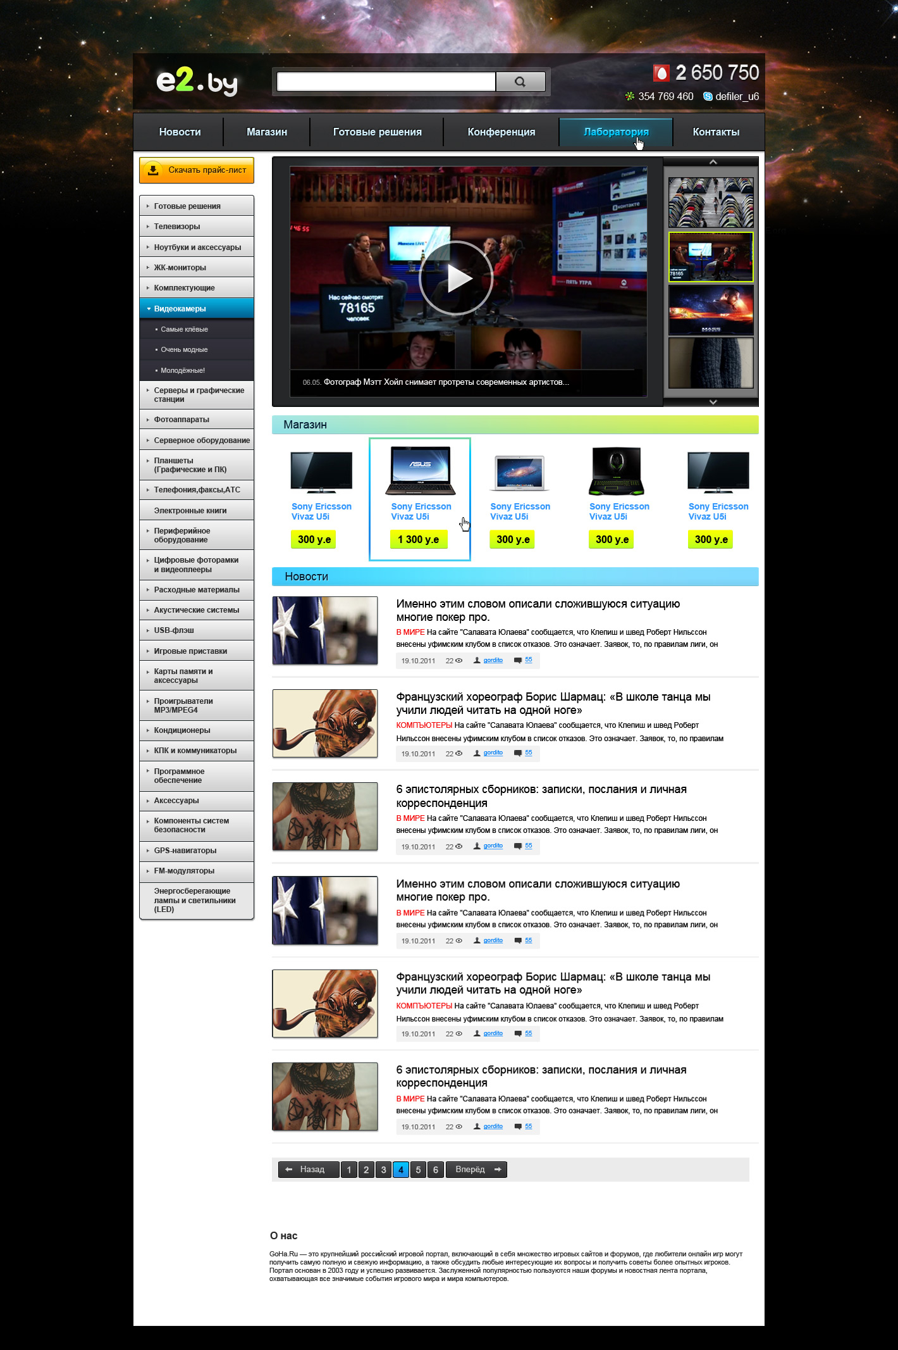Open the GPS-навигаторы category

(197, 851)
